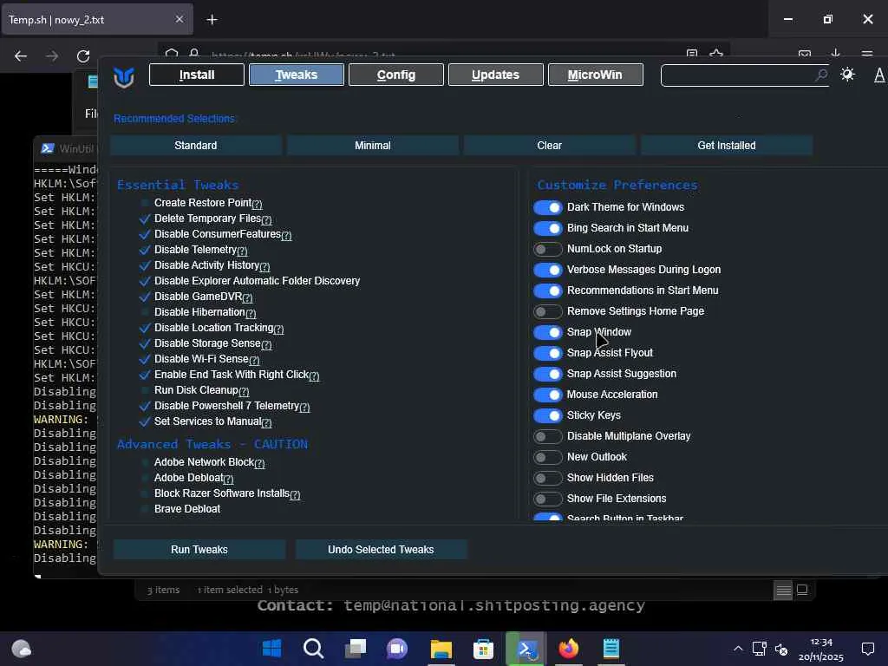Image resolution: width=888 pixels, height=666 pixels.
Task: Check Adobe Debloat
Action: tap(145, 478)
